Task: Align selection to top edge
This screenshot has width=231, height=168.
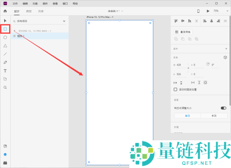Action: (176, 21)
